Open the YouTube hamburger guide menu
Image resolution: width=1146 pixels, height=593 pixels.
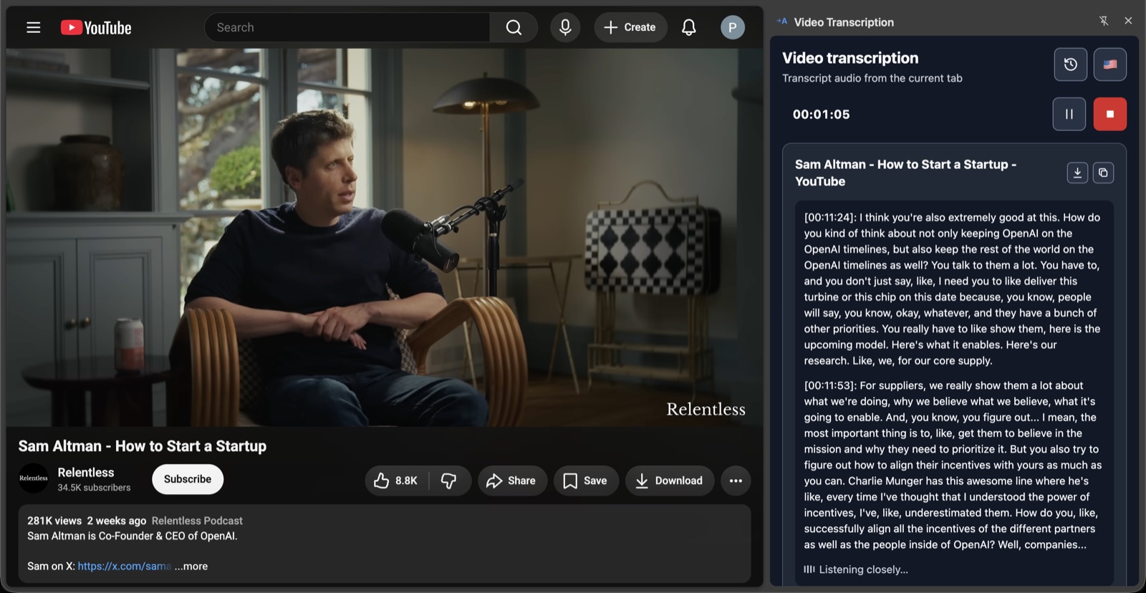click(x=33, y=27)
